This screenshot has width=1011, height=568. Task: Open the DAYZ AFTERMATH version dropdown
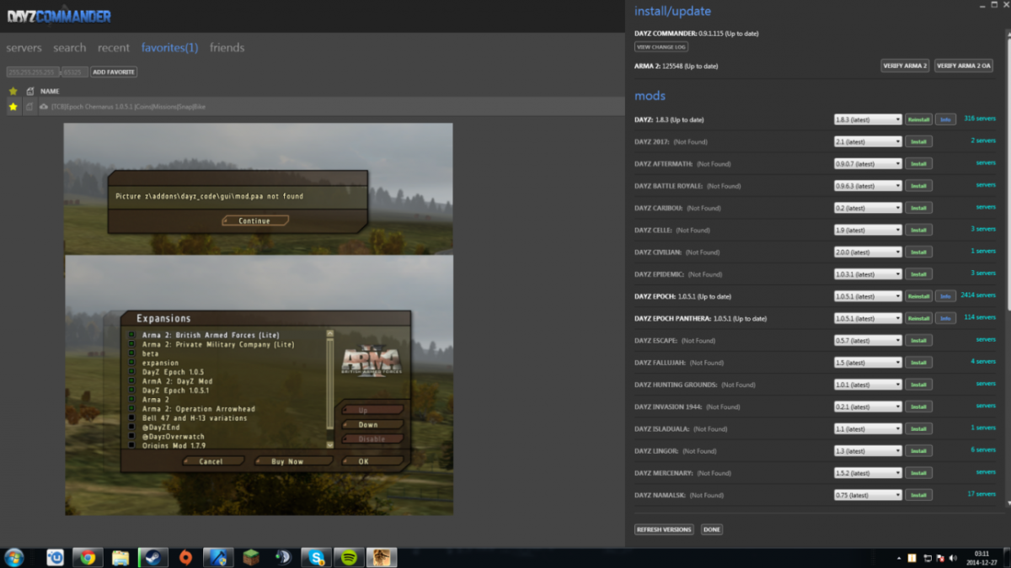868,164
